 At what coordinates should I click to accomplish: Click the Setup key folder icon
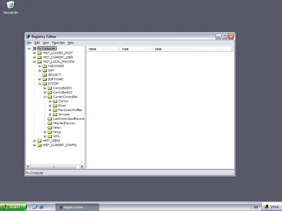[x=50, y=132]
